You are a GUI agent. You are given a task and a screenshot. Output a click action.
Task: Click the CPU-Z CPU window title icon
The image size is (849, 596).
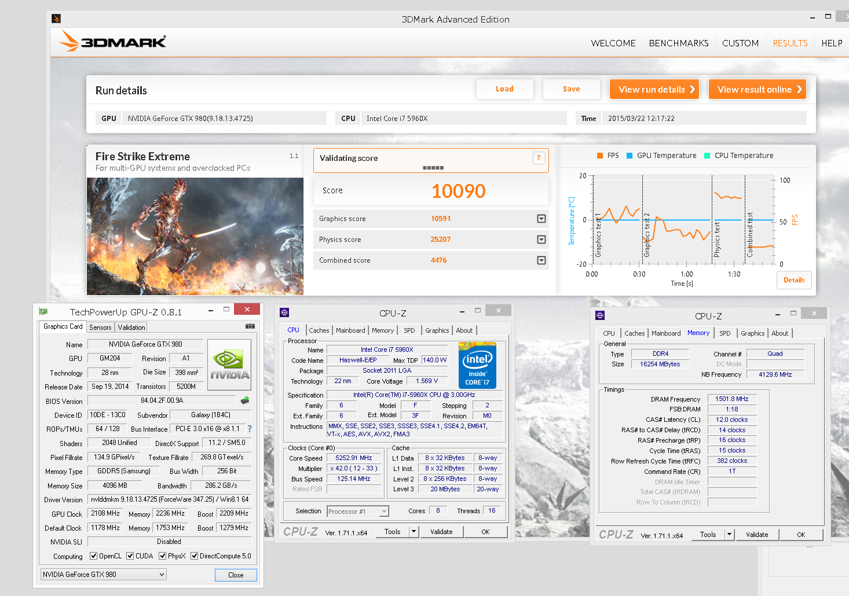(284, 312)
